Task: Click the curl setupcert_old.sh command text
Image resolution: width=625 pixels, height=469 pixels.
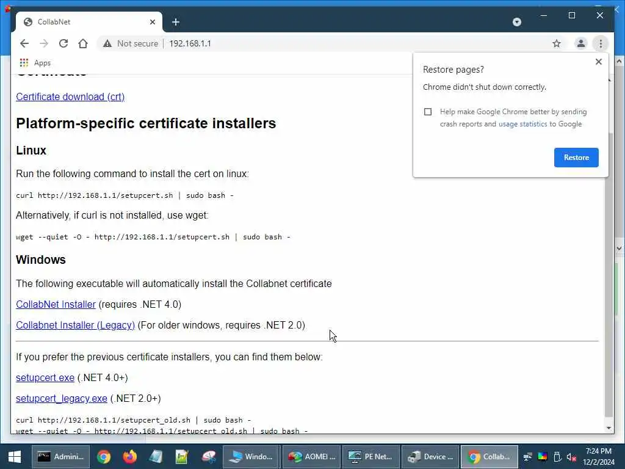Action: [134, 420]
